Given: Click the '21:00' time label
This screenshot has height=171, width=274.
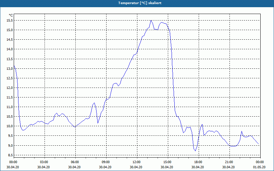Looking at the screenshot, I should tap(228, 162).
